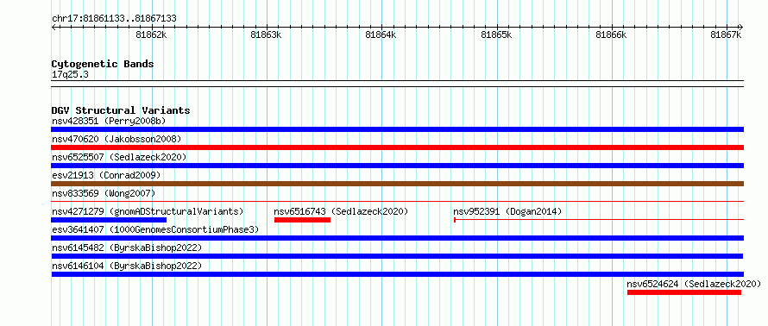
Task: Click the 81867k ruler tick label
Action: tap(727, 34)
